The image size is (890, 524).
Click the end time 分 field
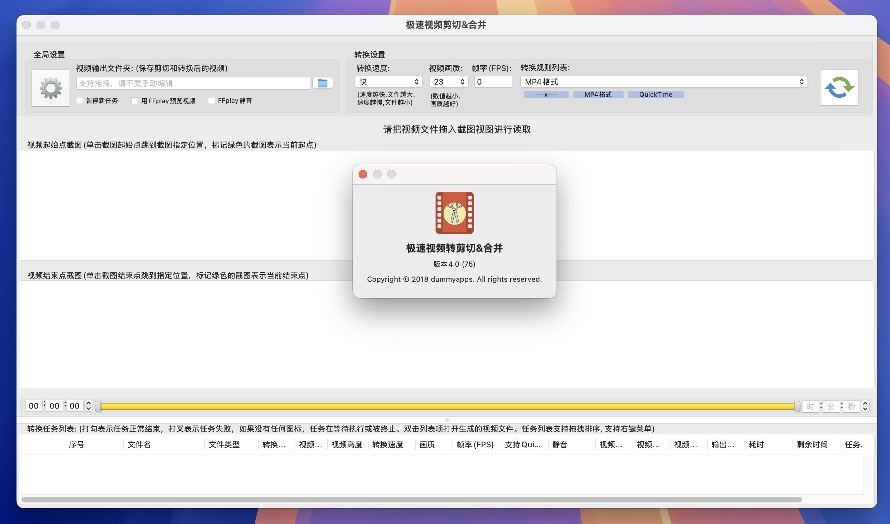[831, 406]
